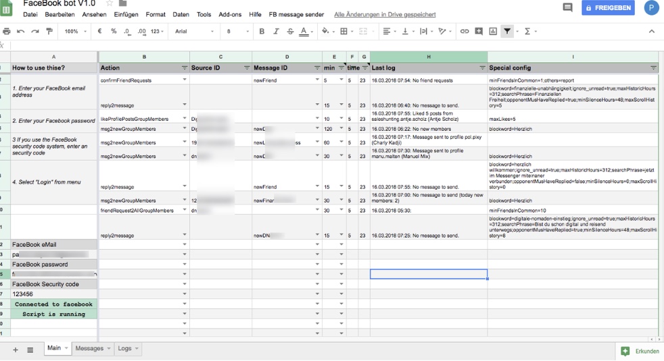Open filter on Action column header
664x361 pixels.
point(184,67)
